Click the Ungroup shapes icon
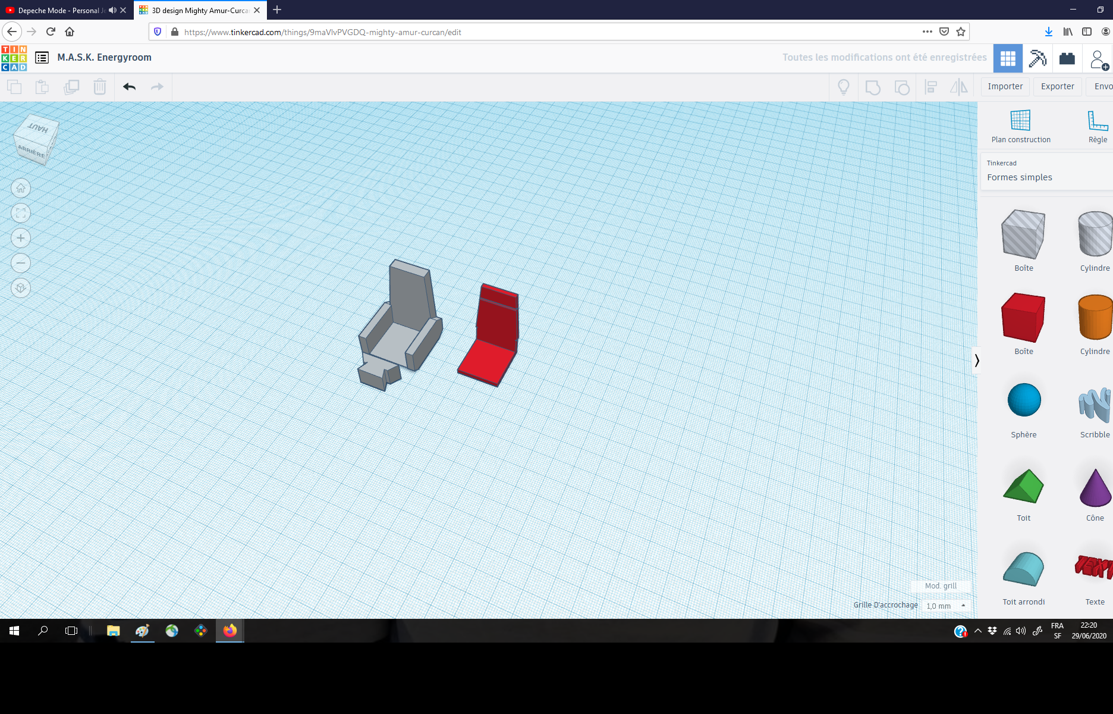The image size is (1113, 714). coord(902,87)
